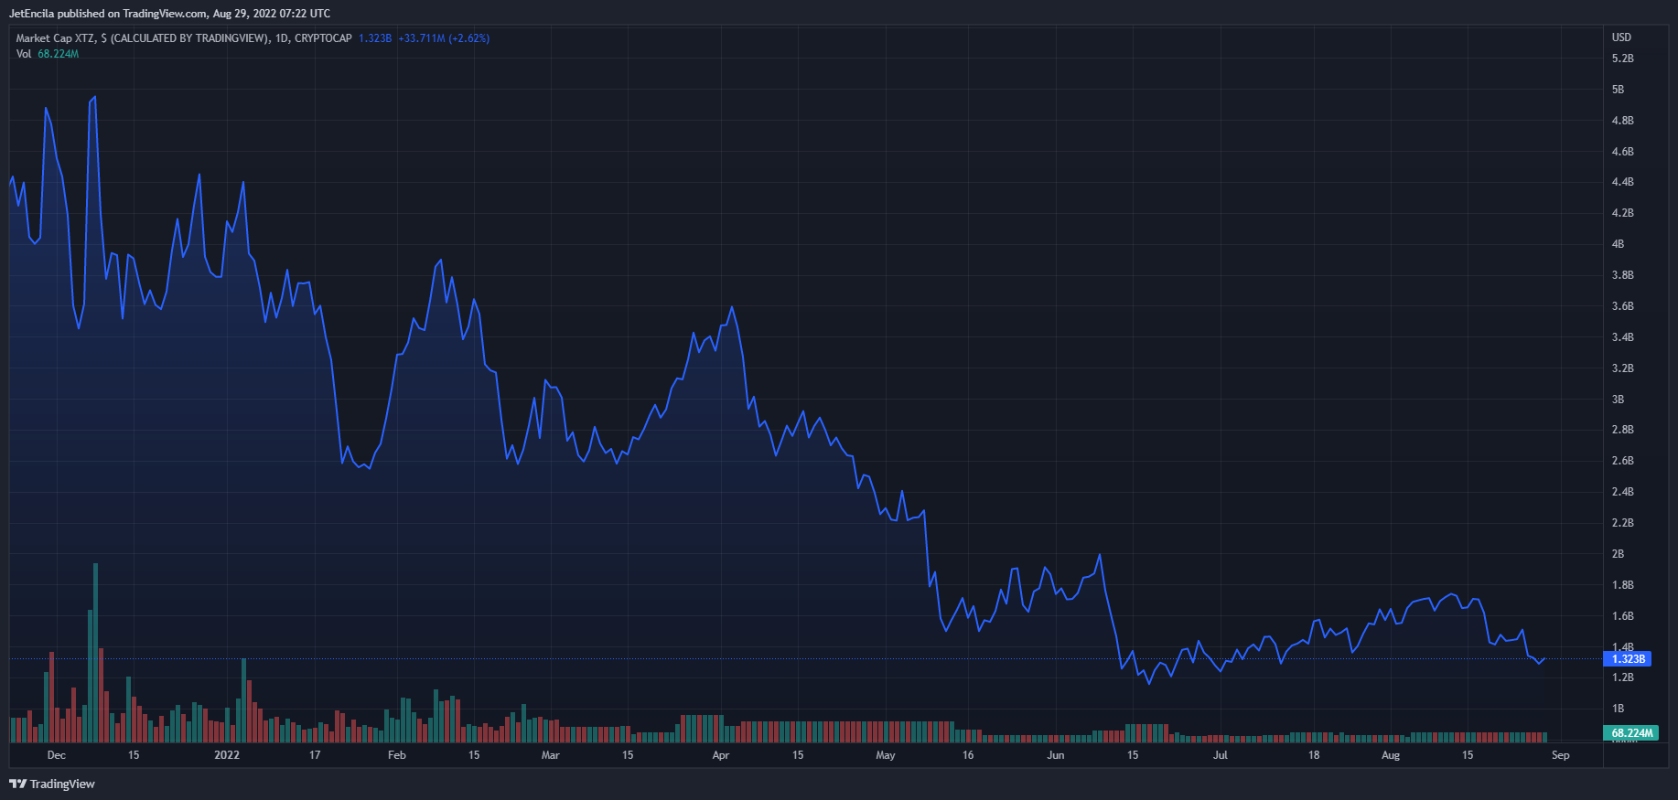
Task: Click the 'Apr' date axis label
Action: click(721, 755)
